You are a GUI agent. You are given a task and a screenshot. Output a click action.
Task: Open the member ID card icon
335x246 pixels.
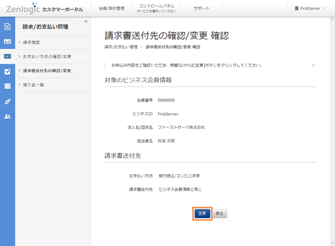(7, 42)
